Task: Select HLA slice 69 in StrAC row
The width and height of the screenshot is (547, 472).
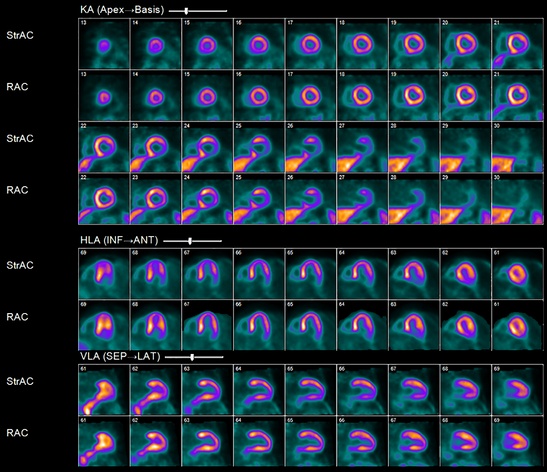Action: coord(103,273)
